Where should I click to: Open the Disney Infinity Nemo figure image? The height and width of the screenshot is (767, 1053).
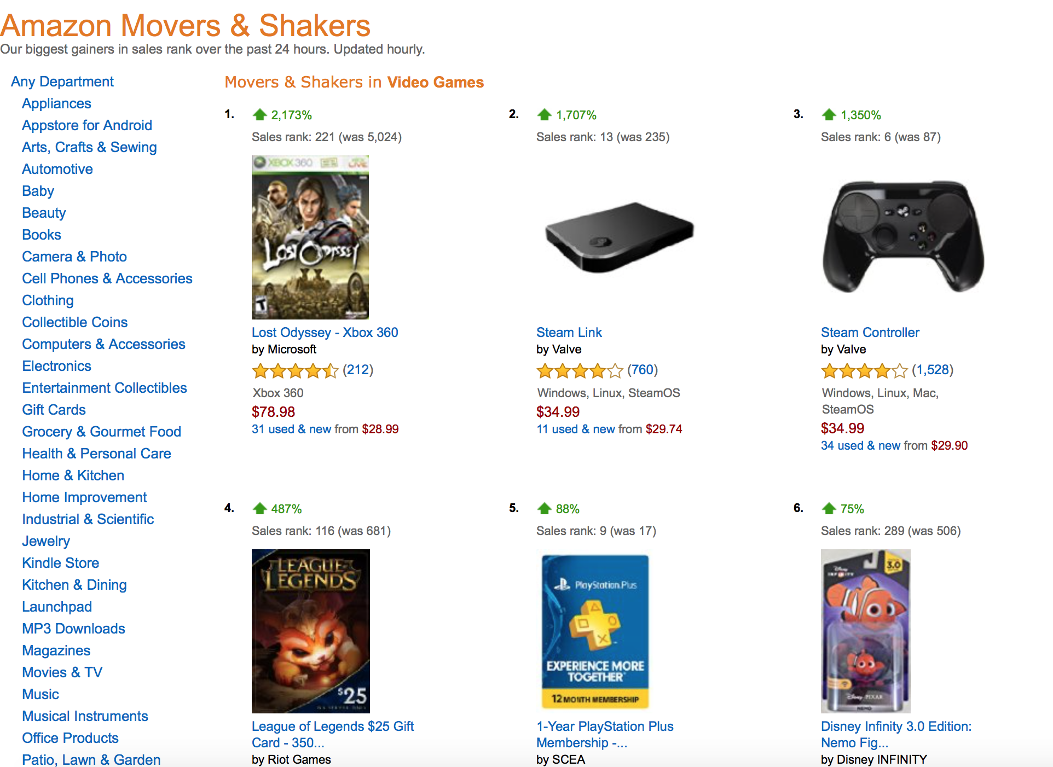click(865, 631)
